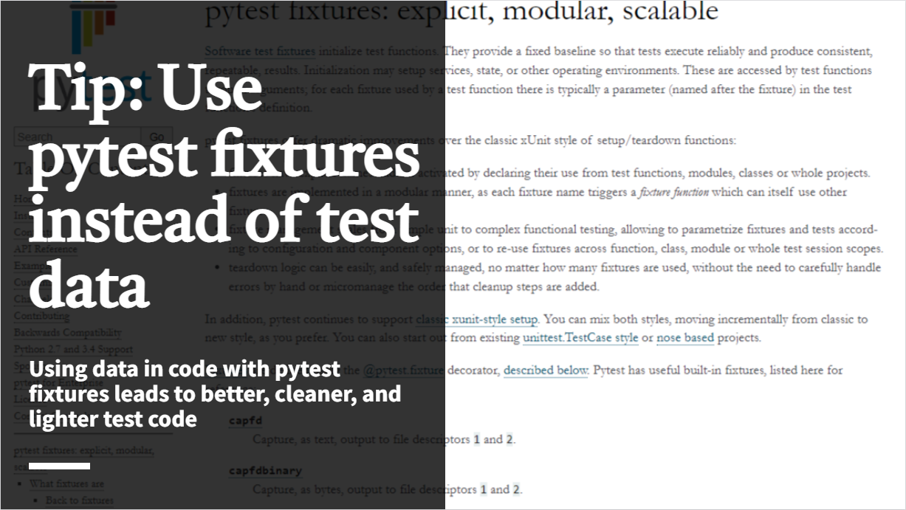Image resolution: width=906 pixels, height=510 pixels.
Task: Open 'Back to fixtures' contents sub-item
Action: (x=80, y=500)
